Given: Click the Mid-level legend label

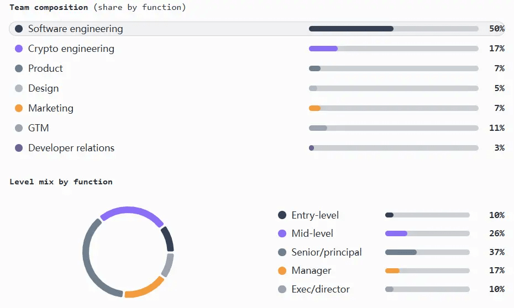Looking at the screenshot, I should [312, 233].
